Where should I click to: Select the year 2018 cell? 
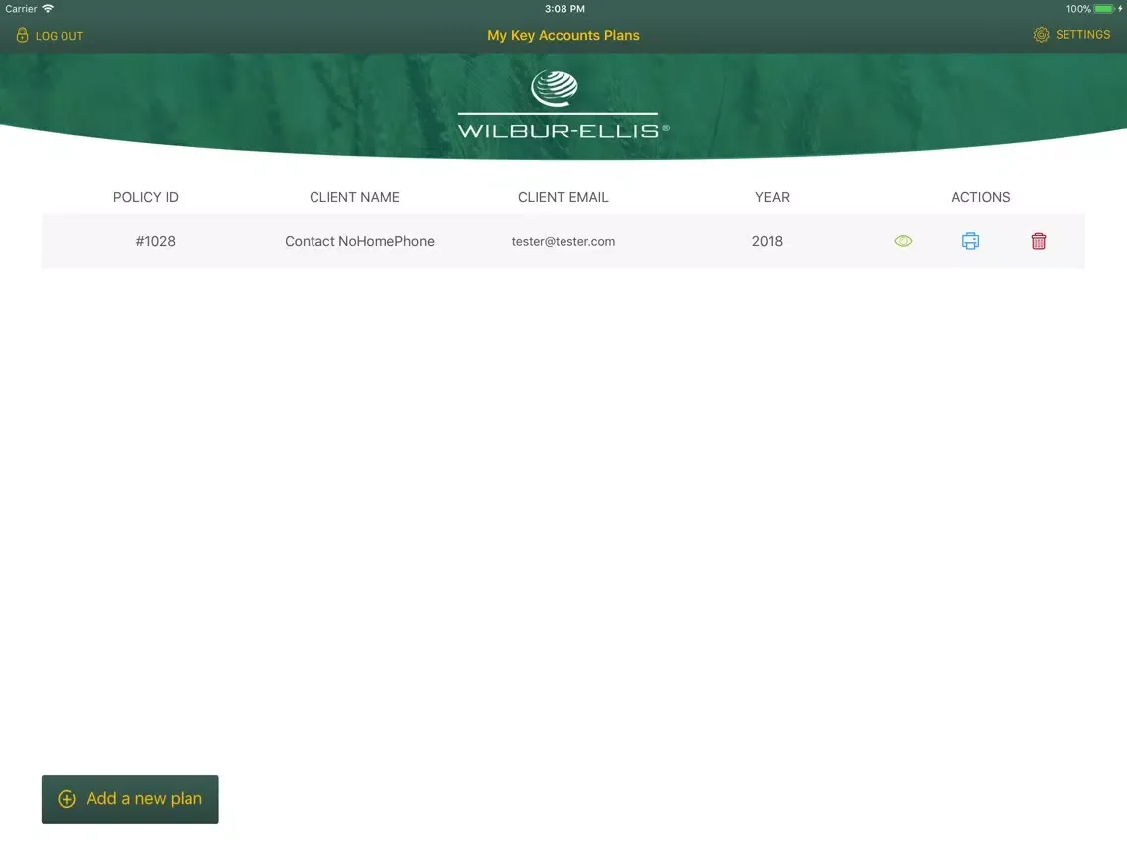[767, 241]
